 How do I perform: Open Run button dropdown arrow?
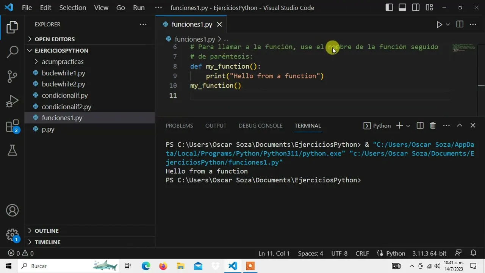point(448,24)
